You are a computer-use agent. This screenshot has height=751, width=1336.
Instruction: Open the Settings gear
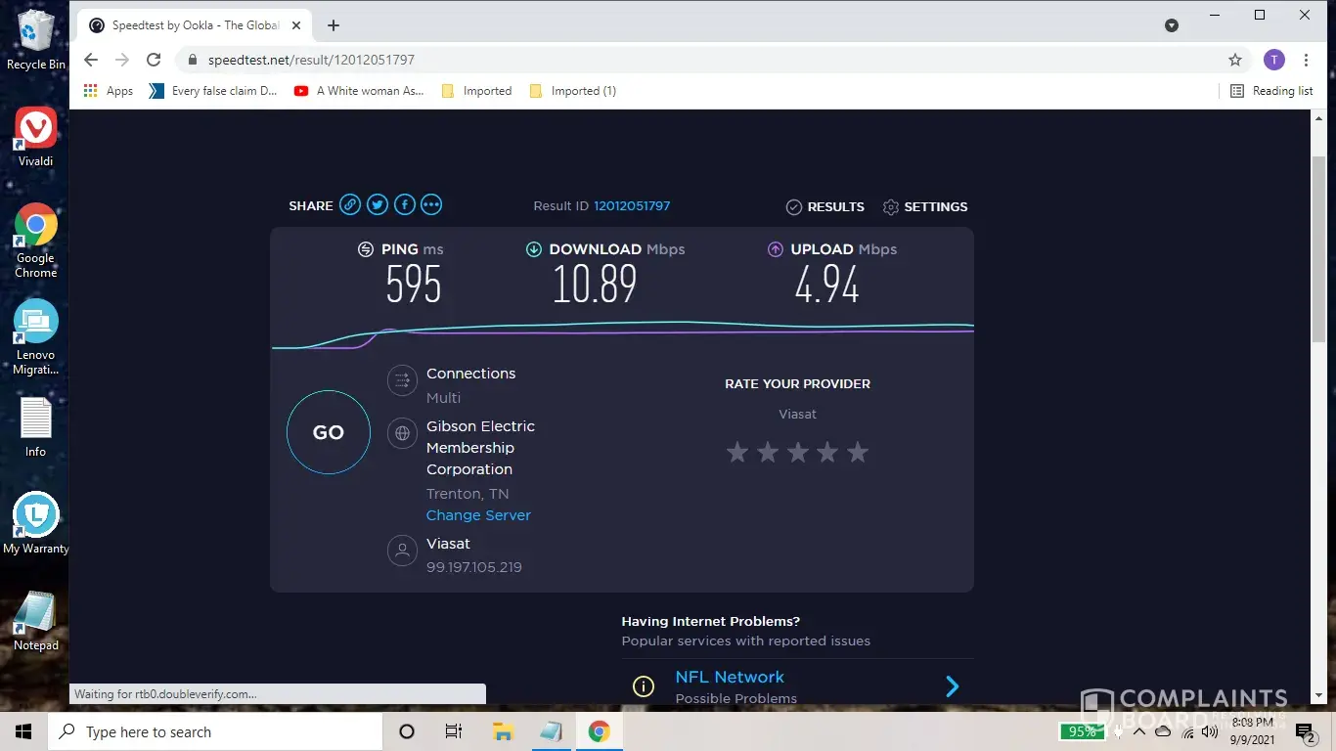tap(924, 207)
